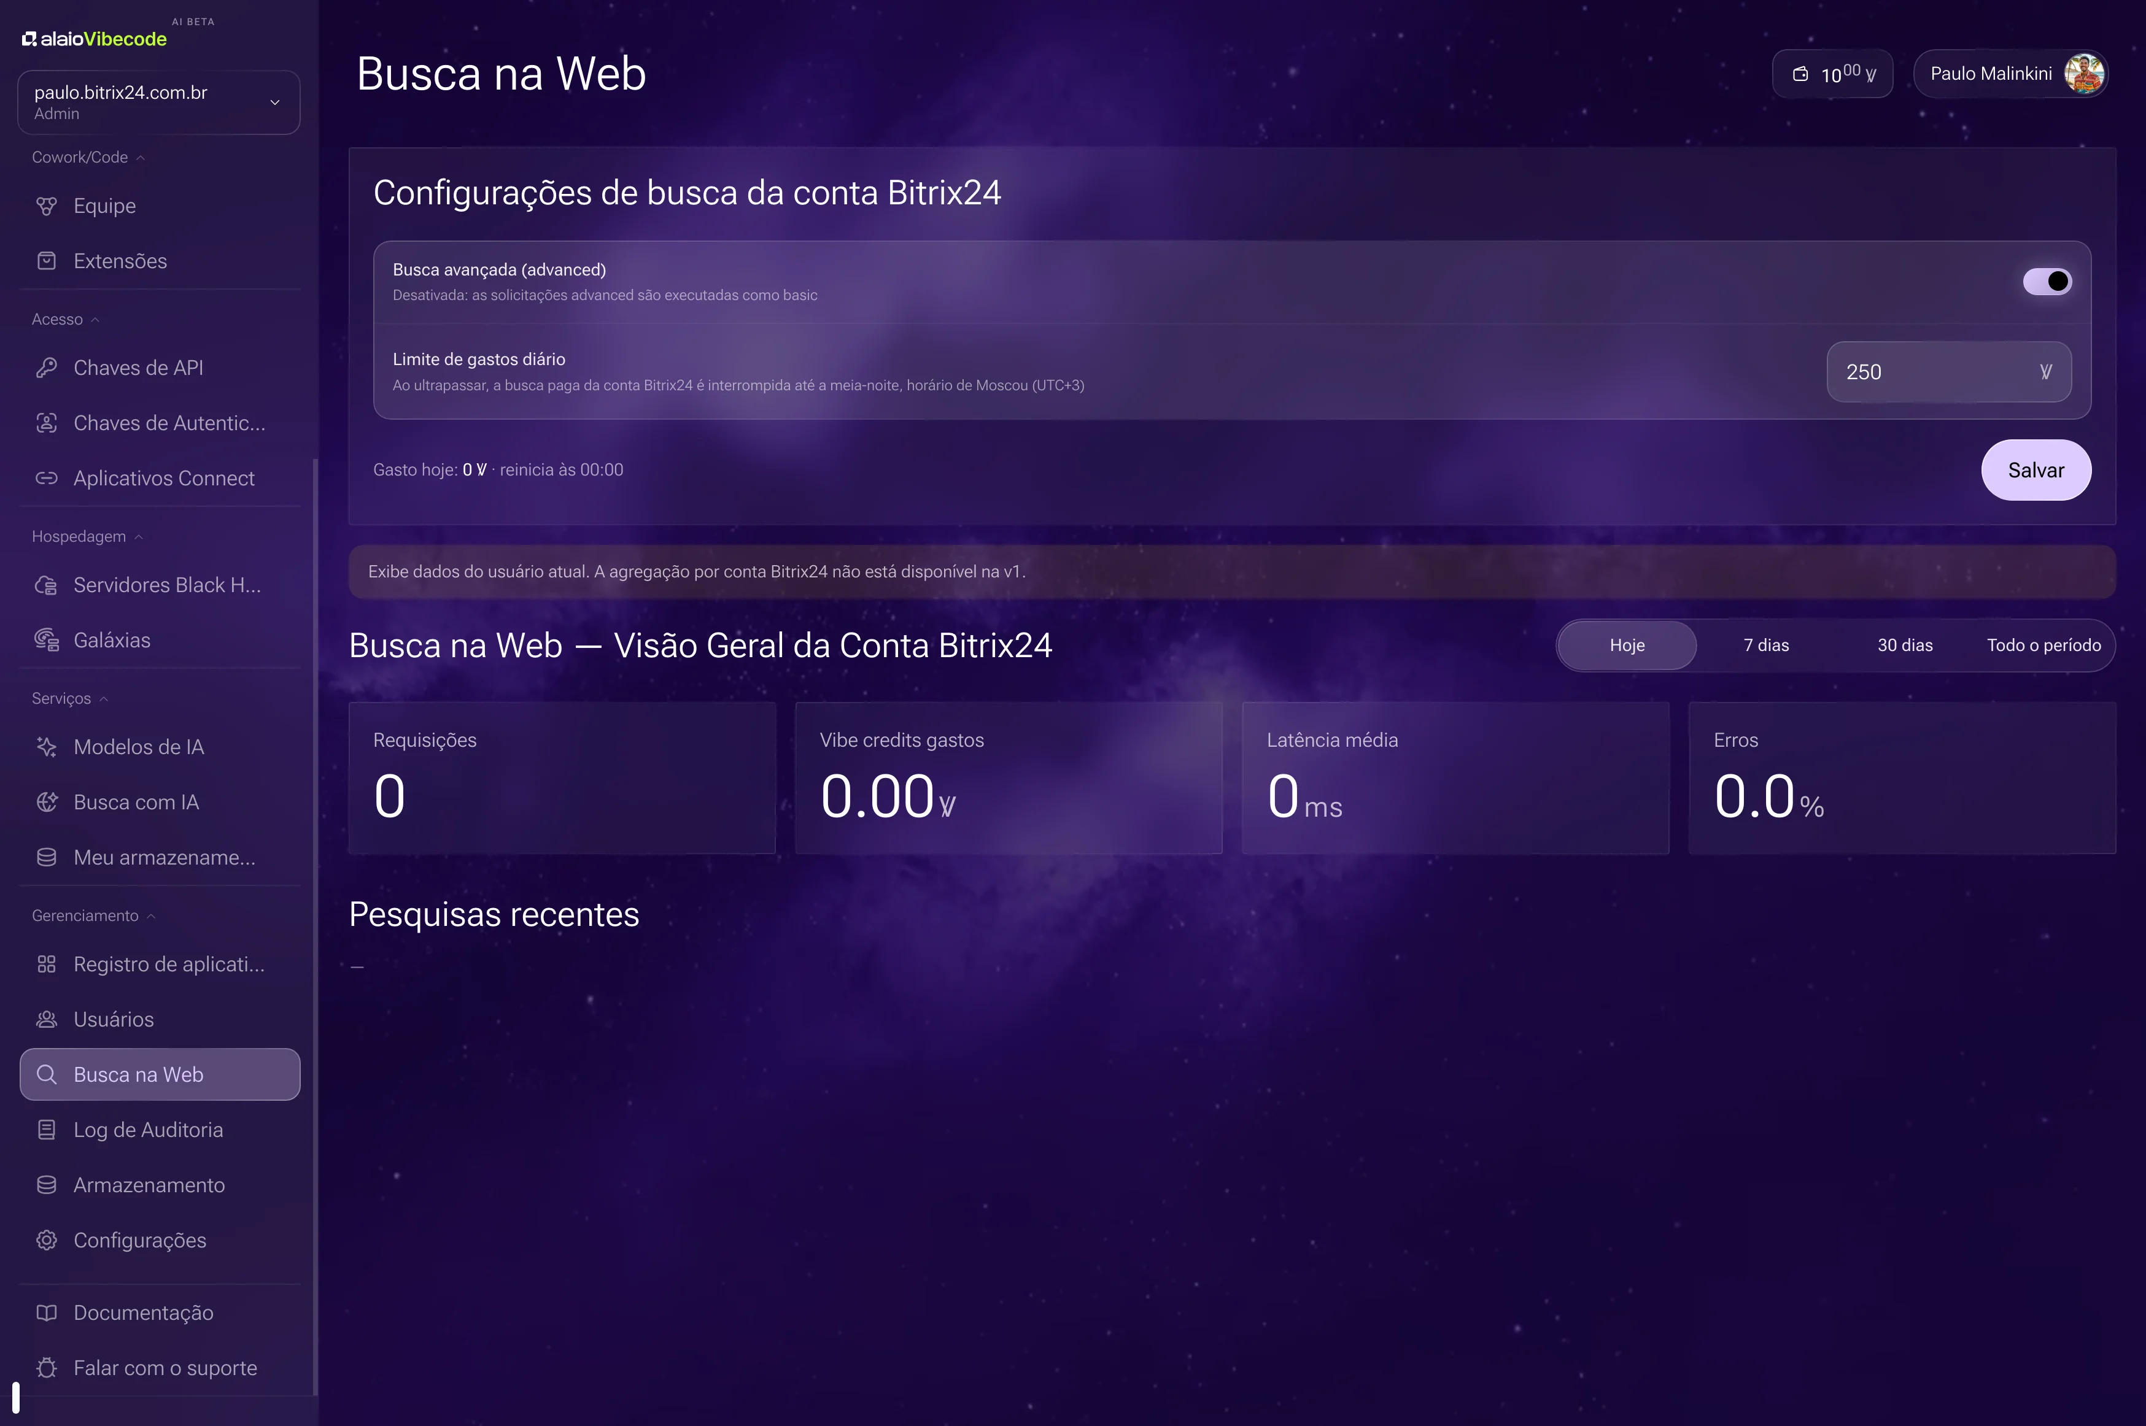Click the Registro de aplicati... grid icon
The width and height of the screenshot is (2146, 1426).
point(47,964)
